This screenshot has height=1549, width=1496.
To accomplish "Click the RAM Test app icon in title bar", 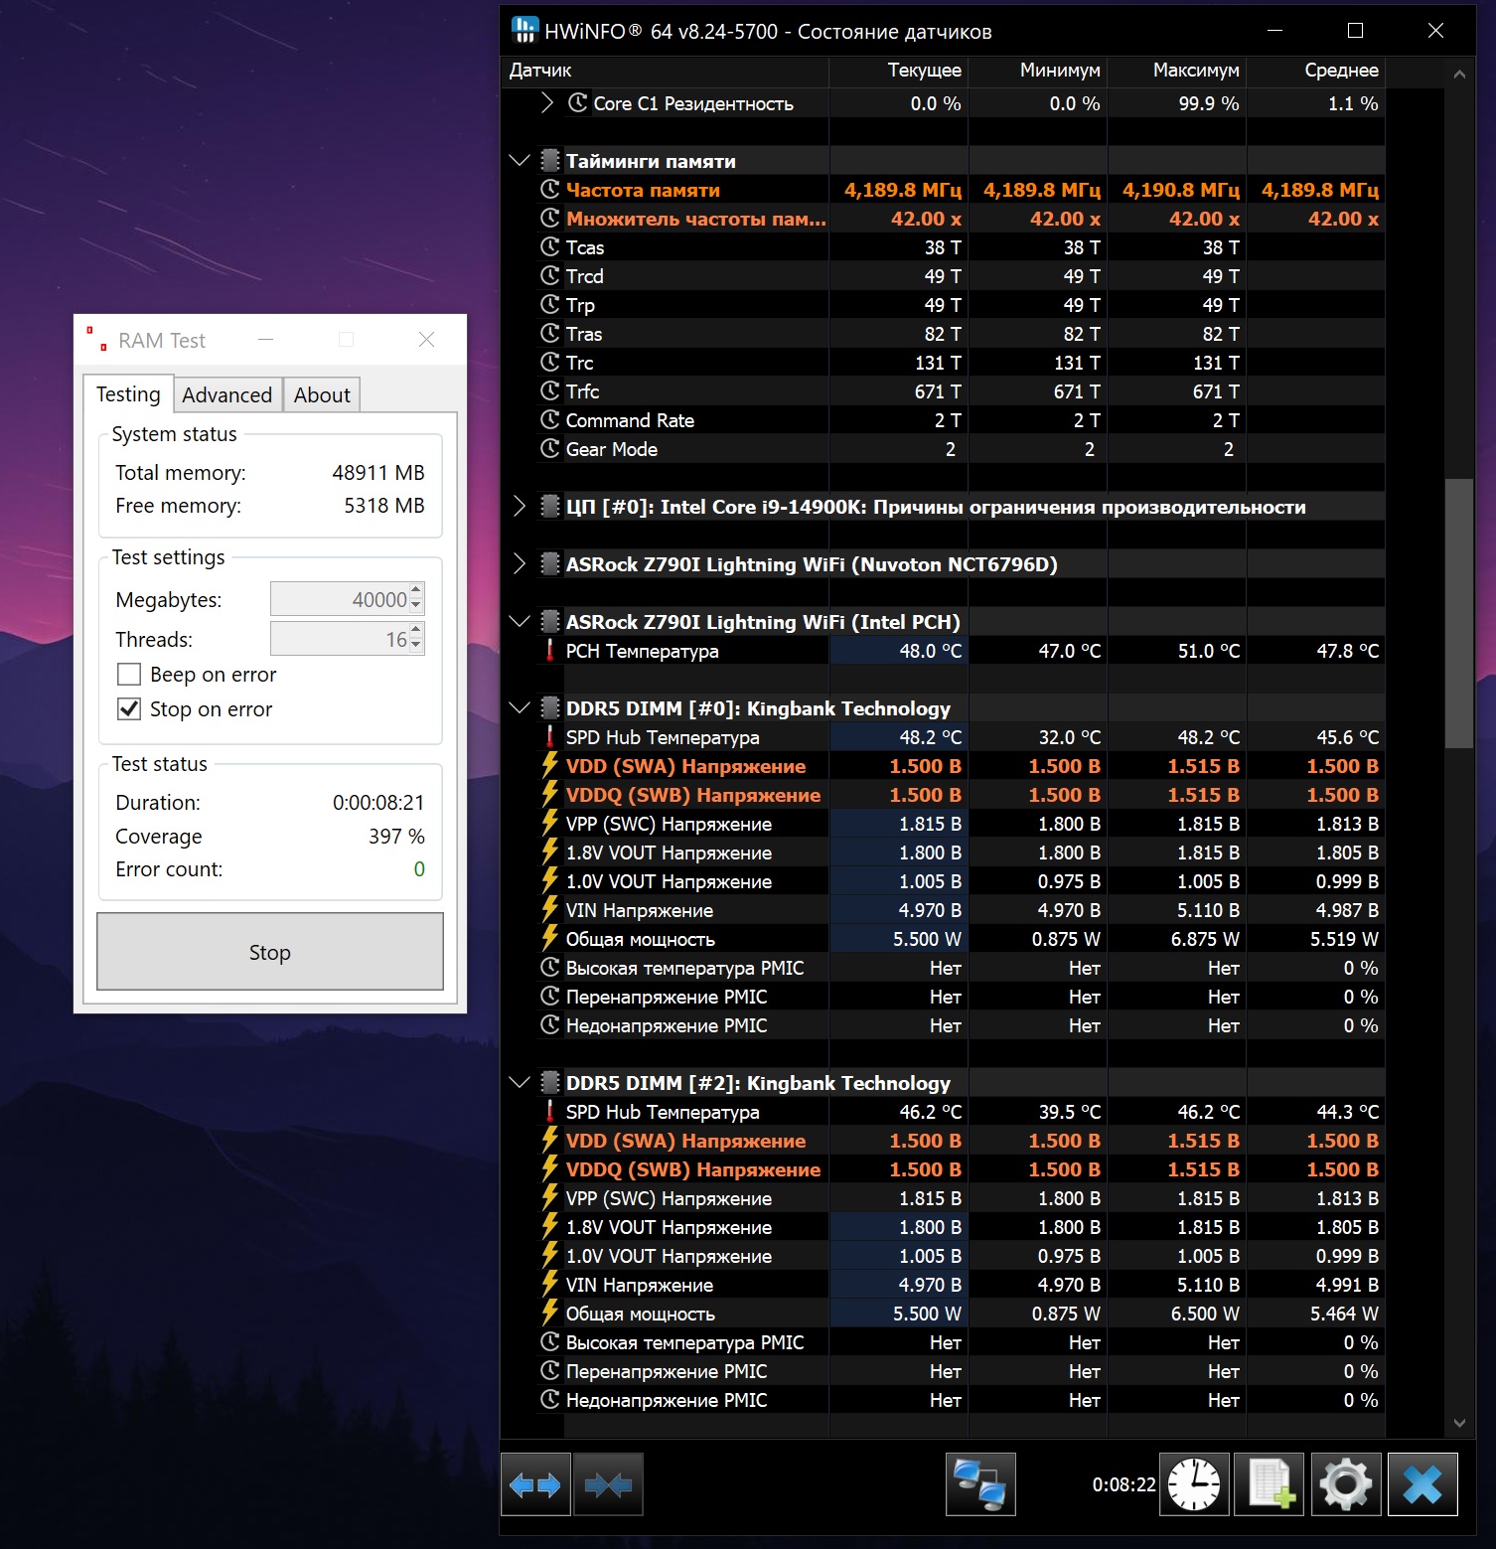I will [x=97, y=340].
